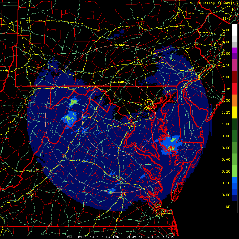Click the orange 1.50 legend color band
Screen dimensions: 239x239
click(x=234, y=100)
